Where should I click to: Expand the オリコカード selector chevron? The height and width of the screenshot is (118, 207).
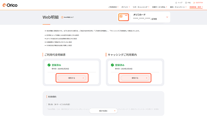pyautogui.click(x=167, y=17)
